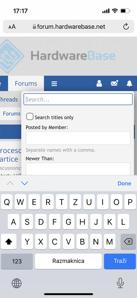Tap the next field down chevron
Screen dimensions: 137x298
[x=25, y=183]
